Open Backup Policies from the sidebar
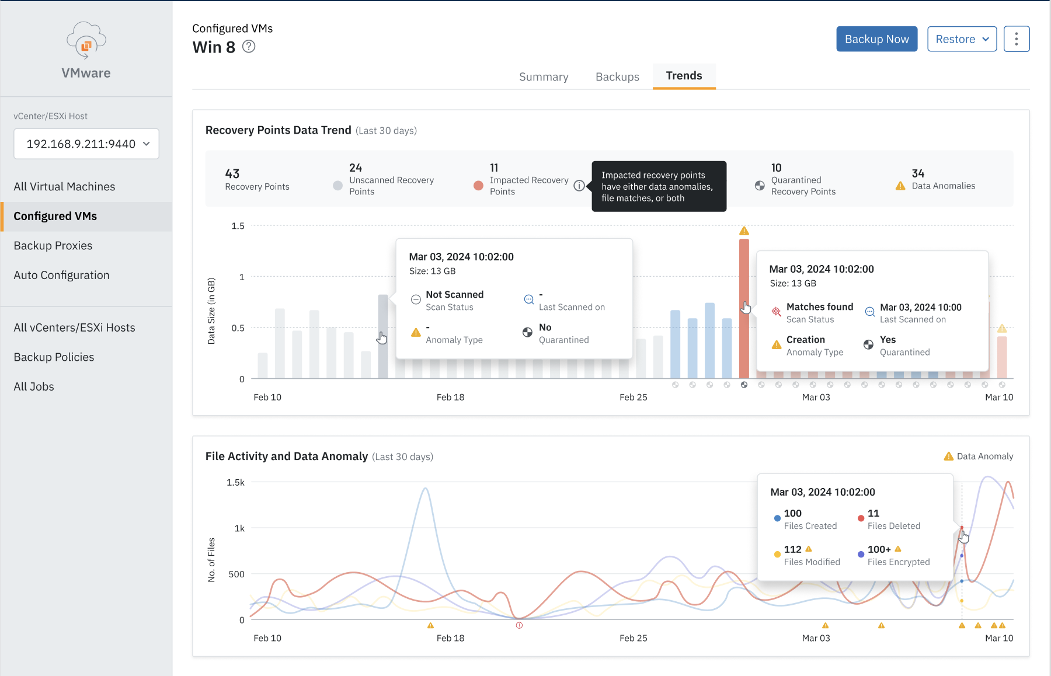Screen dimensions: 1051x676 54,357
